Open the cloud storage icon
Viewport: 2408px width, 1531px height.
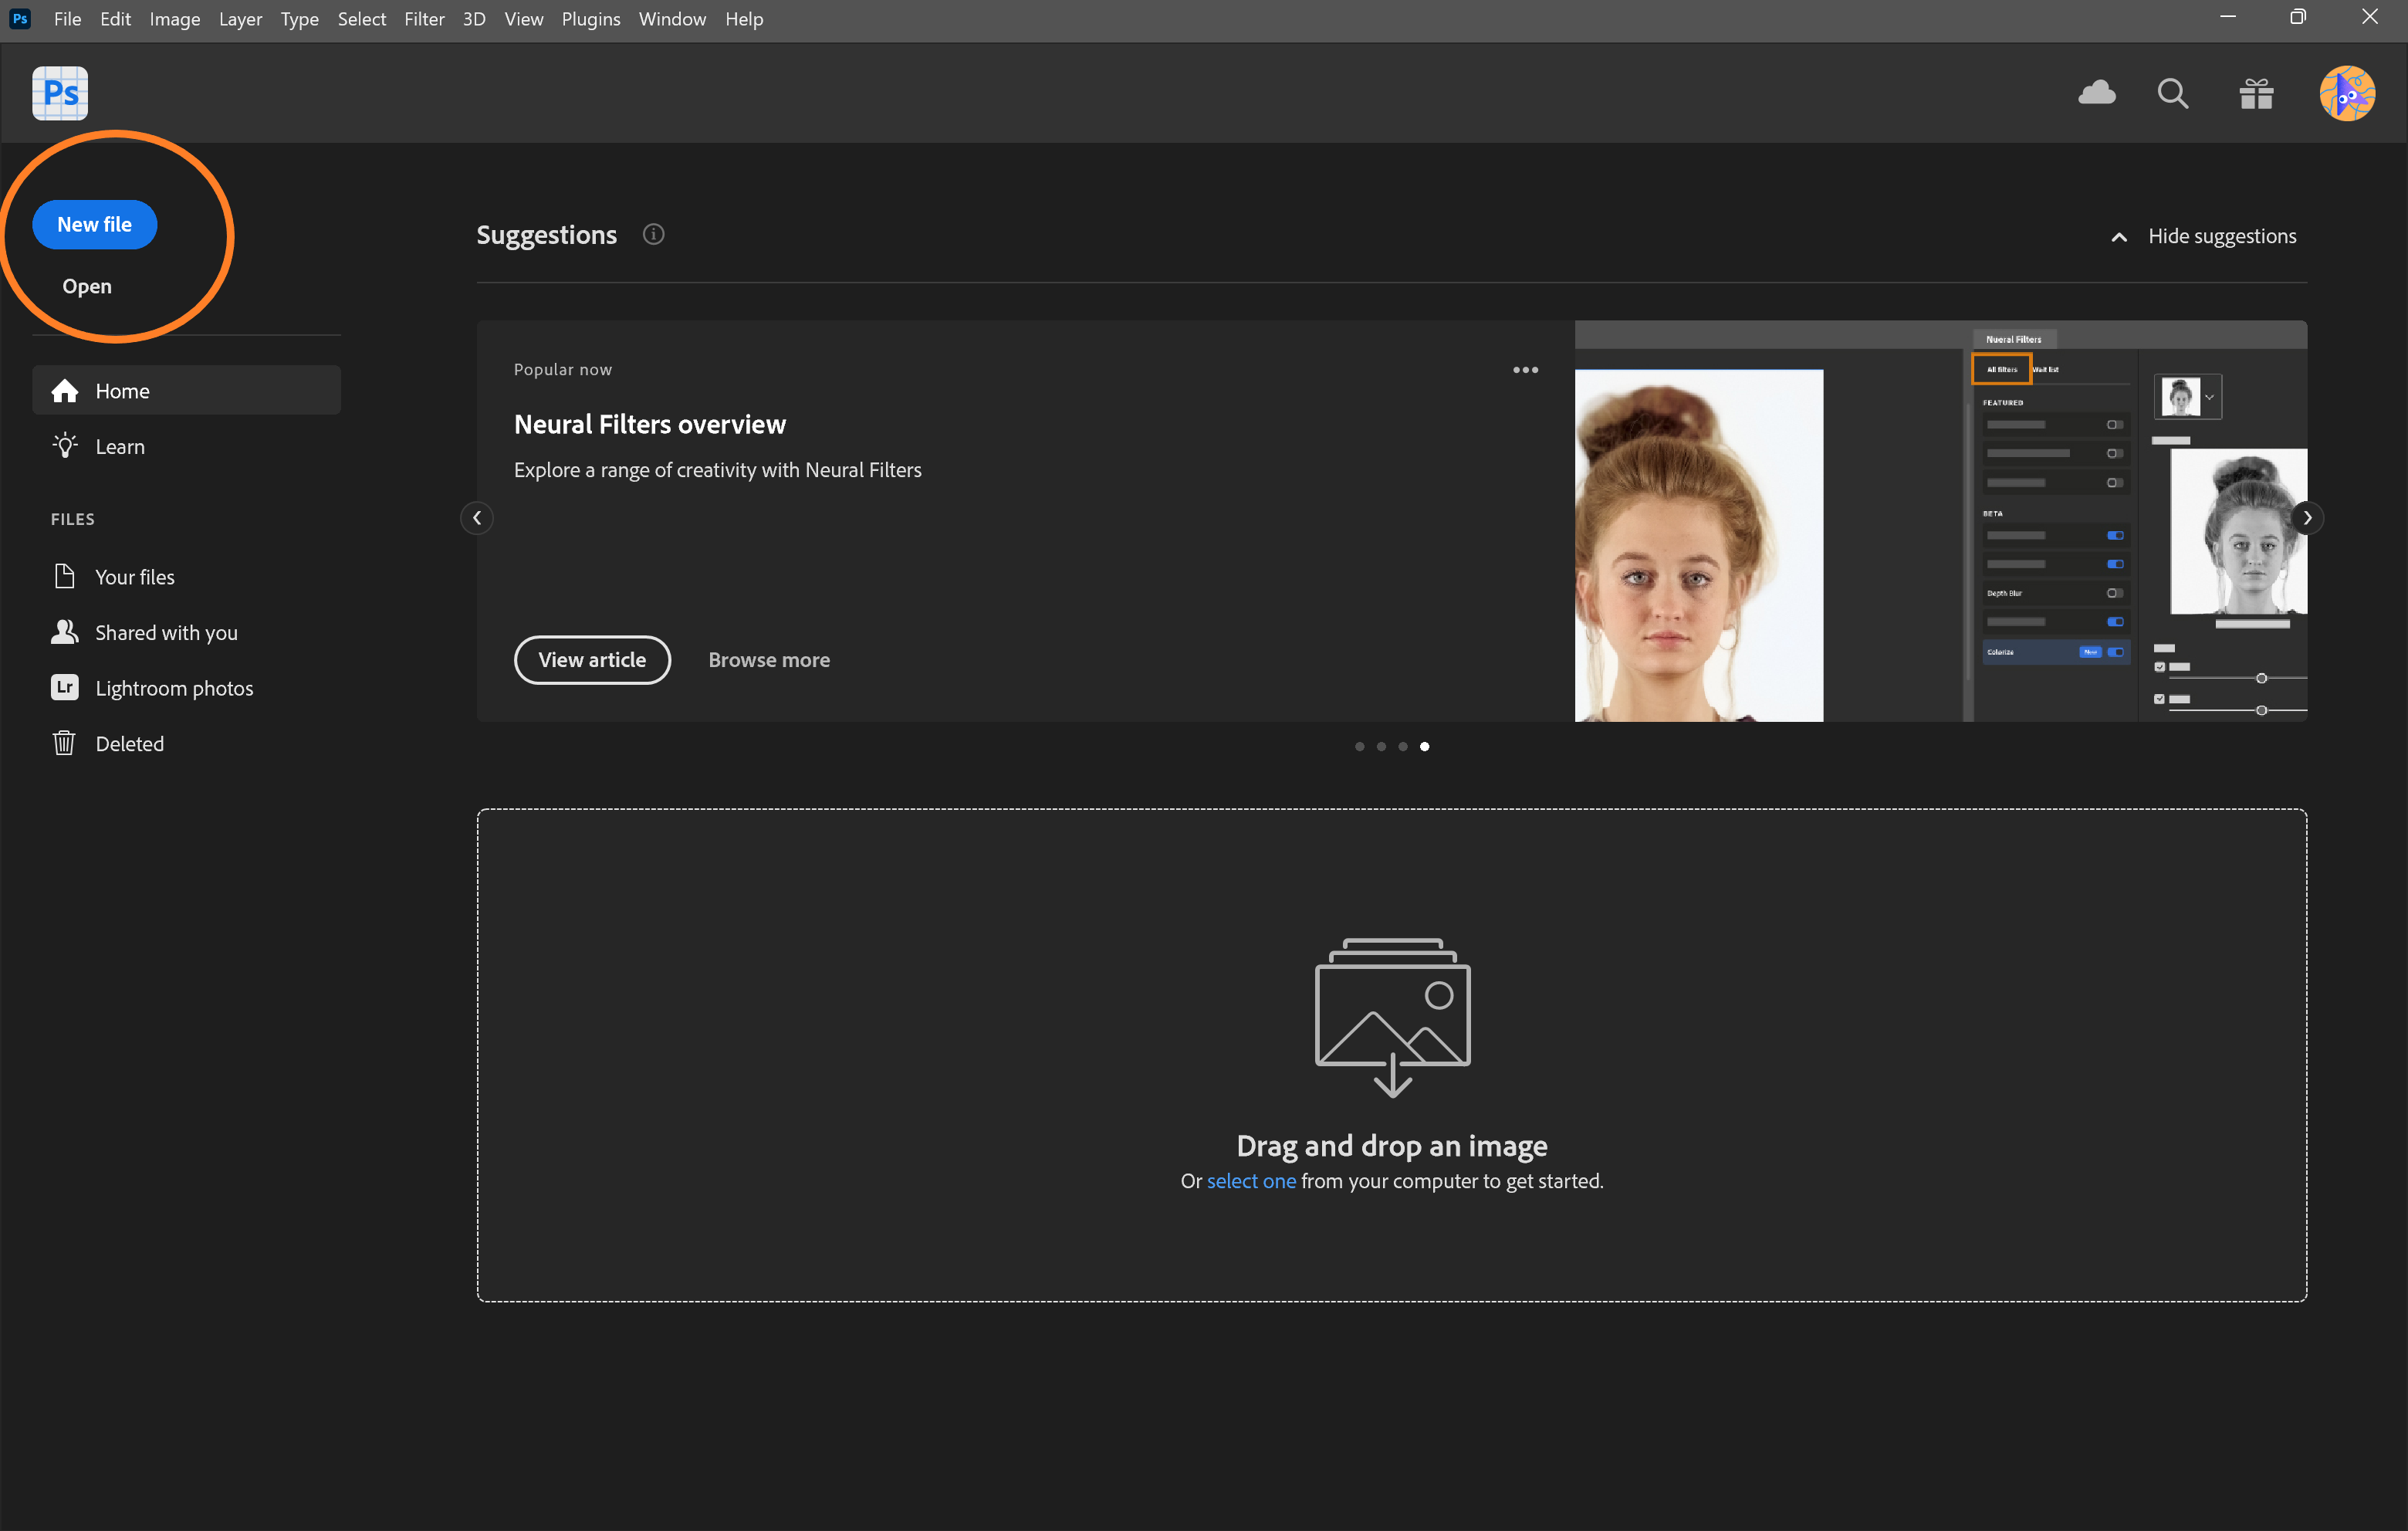pyautogui.click(x=2097, y=93)
